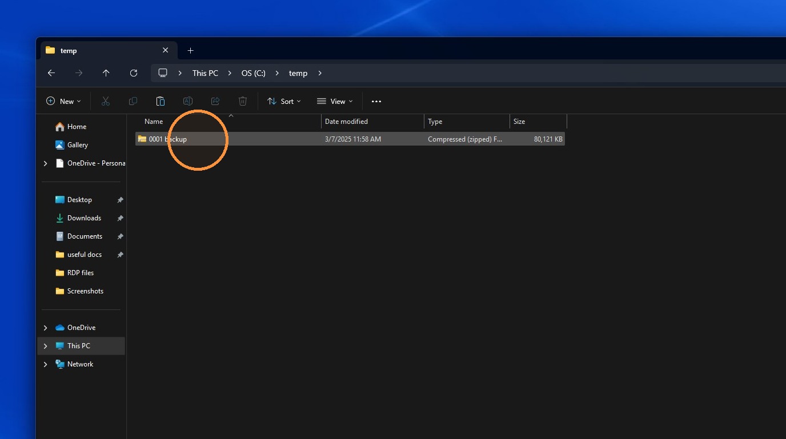Viewport: 786px width, 439px height.
Task: Select This PC in navigation pane
Action: coord(81,346)
